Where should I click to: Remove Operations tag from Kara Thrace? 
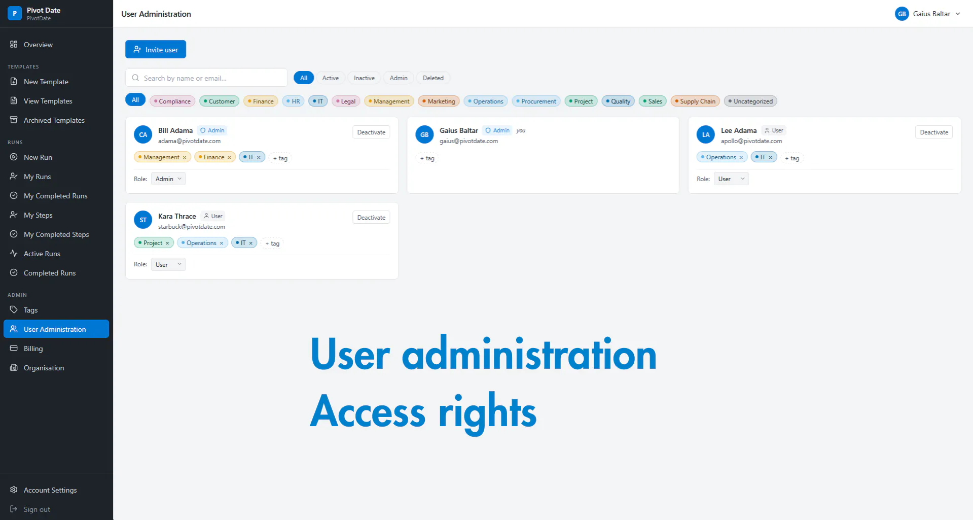(222, 243)
